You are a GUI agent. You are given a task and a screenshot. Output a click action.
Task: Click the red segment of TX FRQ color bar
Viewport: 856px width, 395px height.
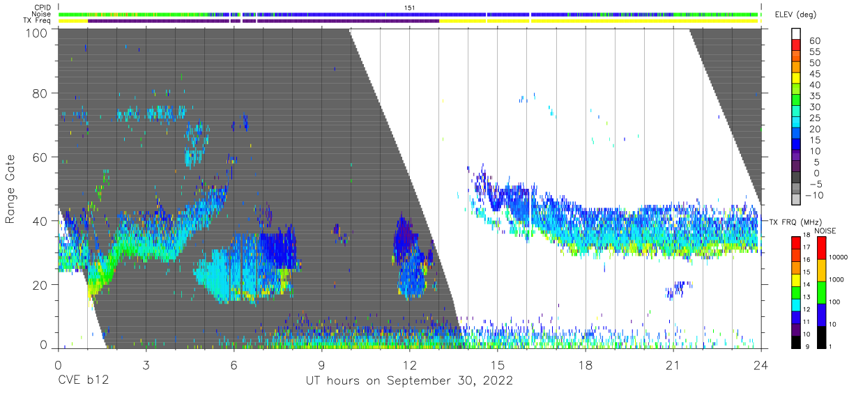[797, 242]
